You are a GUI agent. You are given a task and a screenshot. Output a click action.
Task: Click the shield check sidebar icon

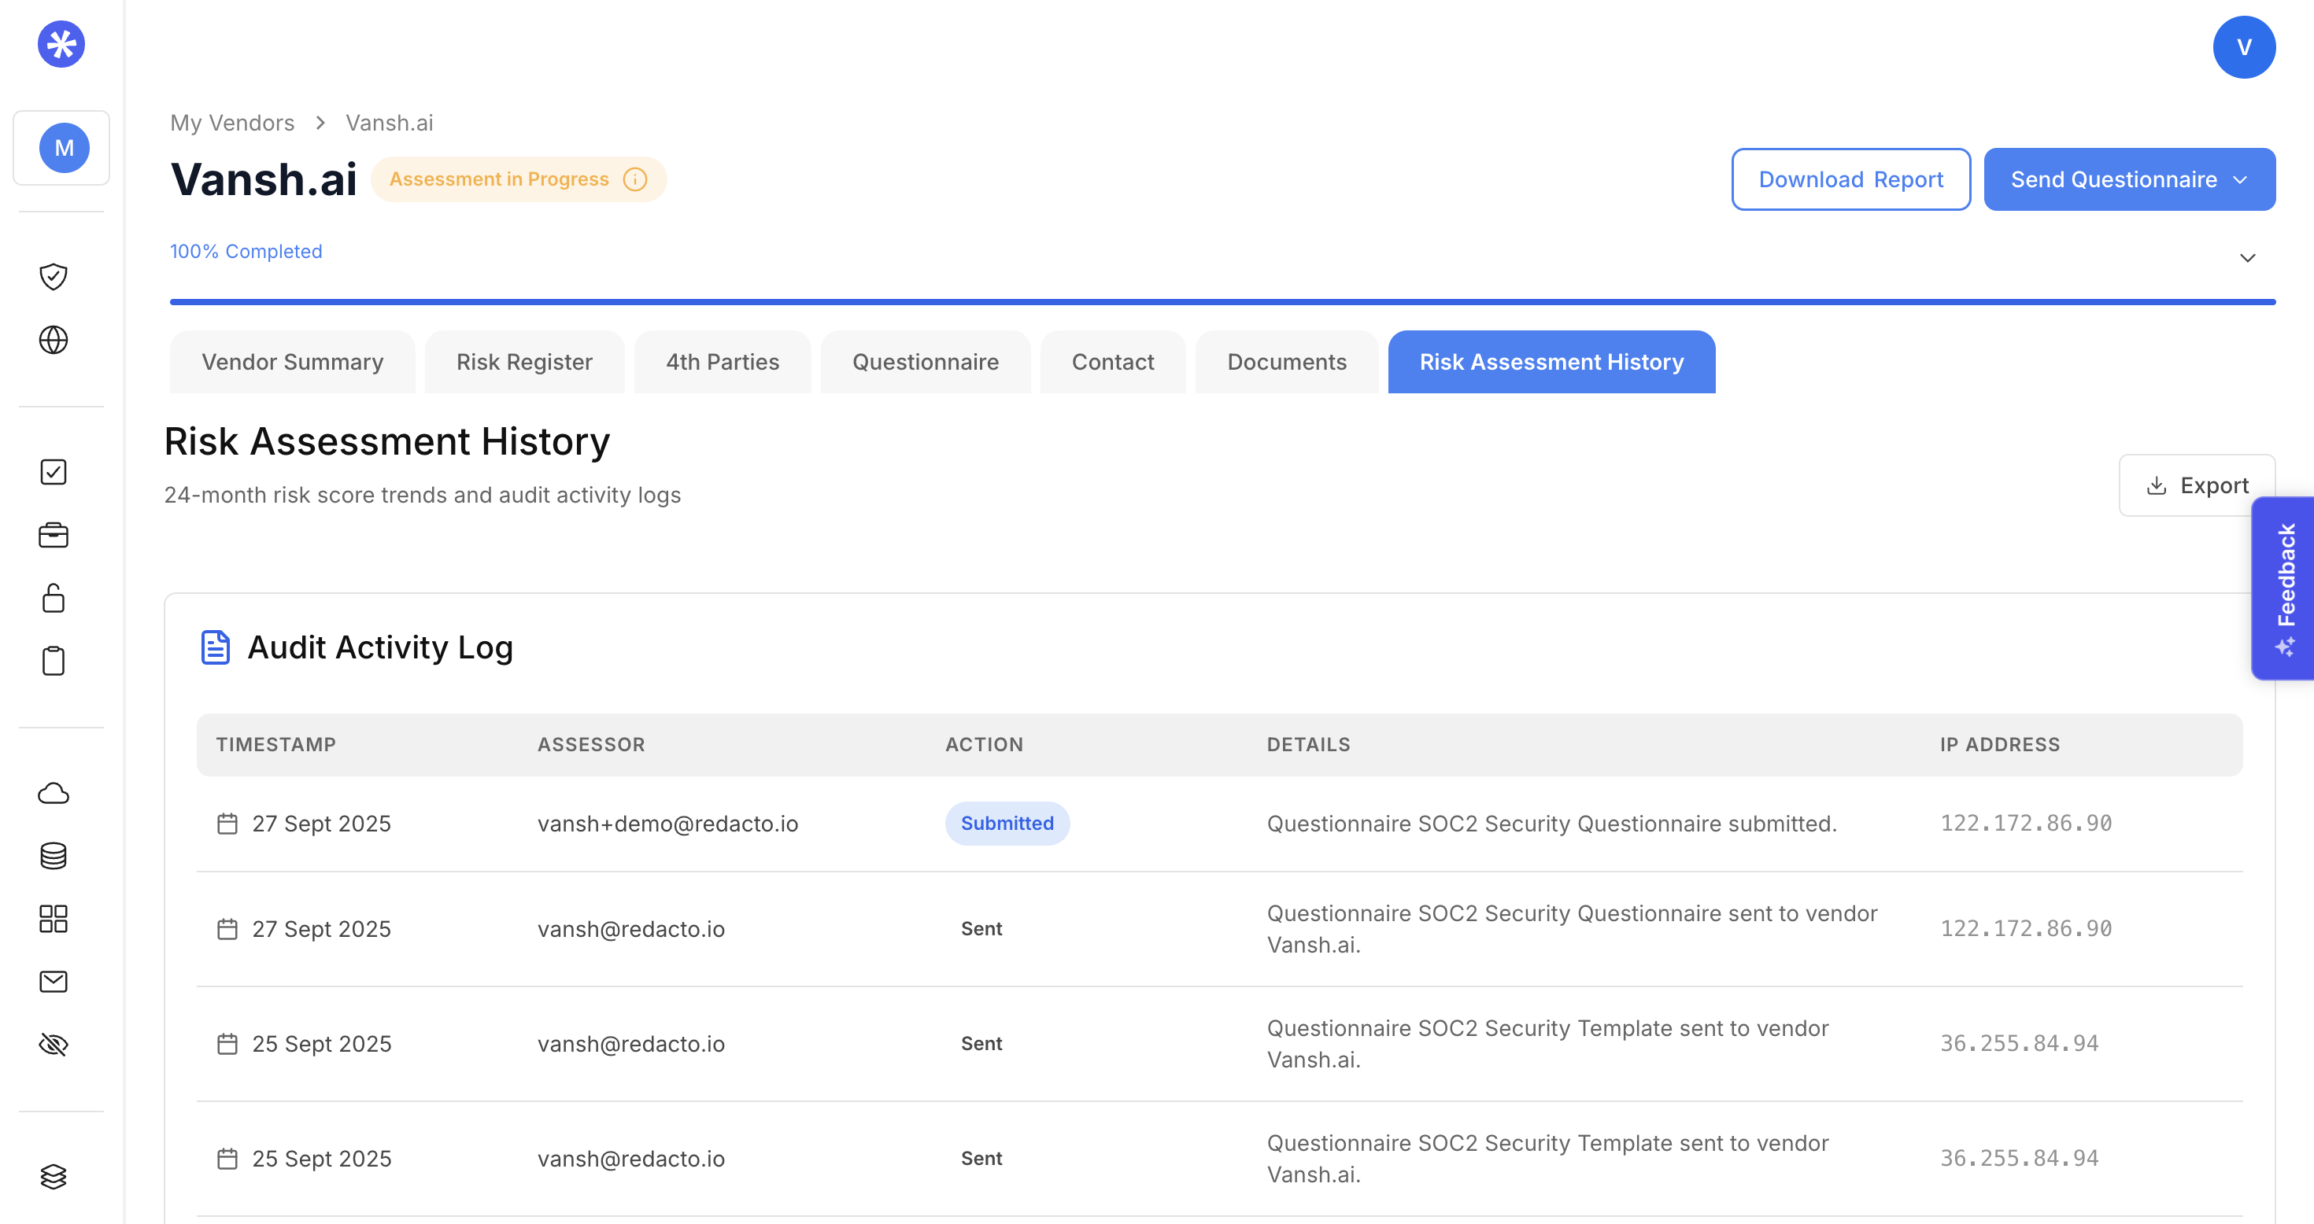point(54,277)
